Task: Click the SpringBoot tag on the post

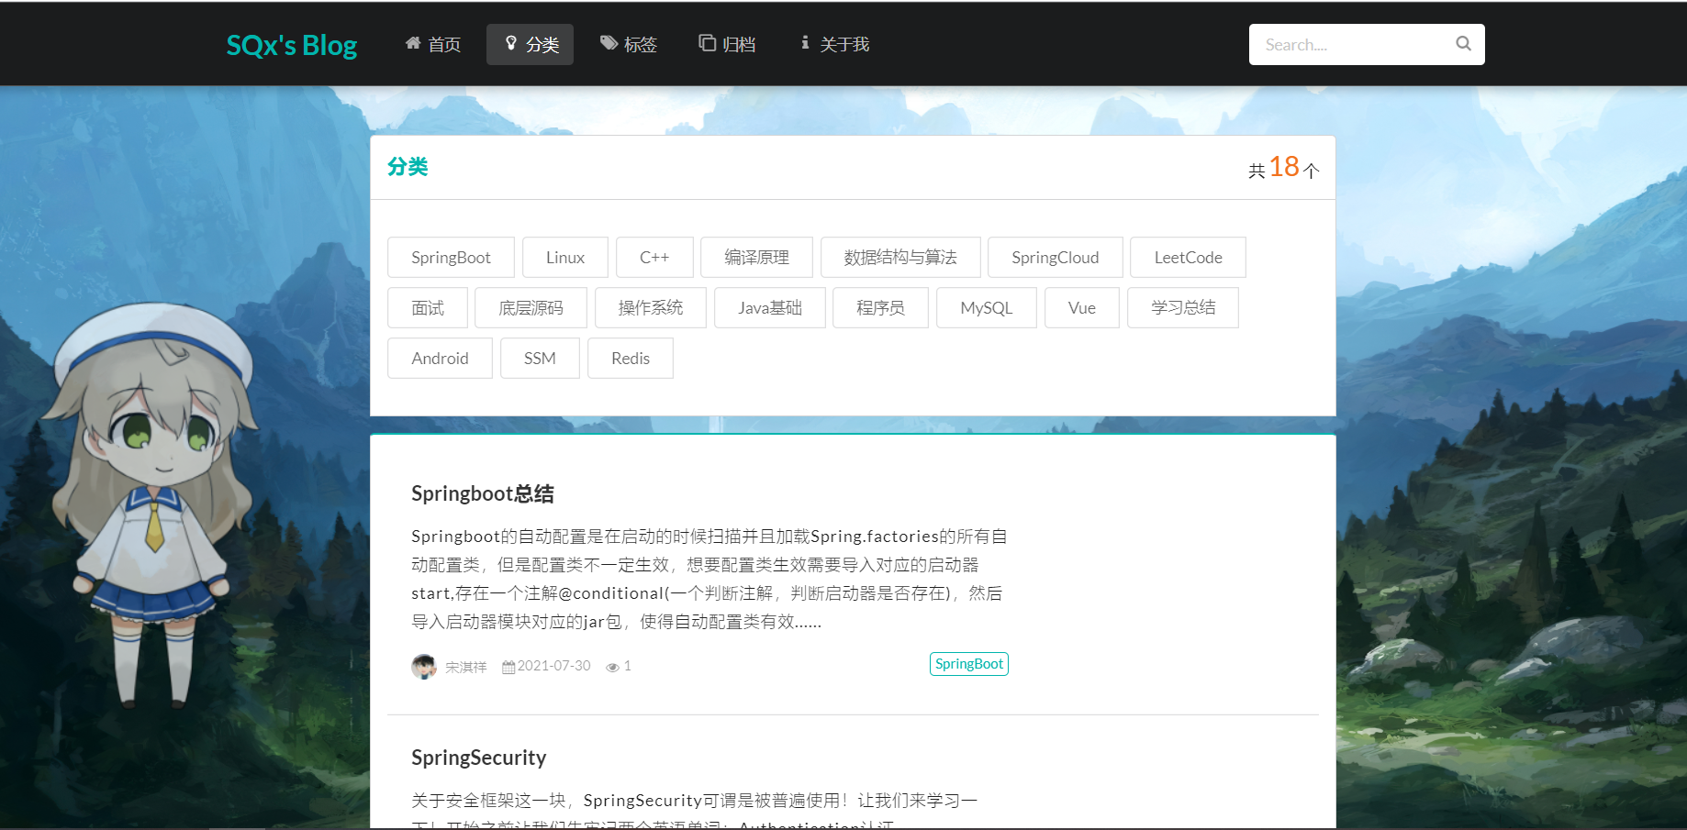Action: point(968,663)
